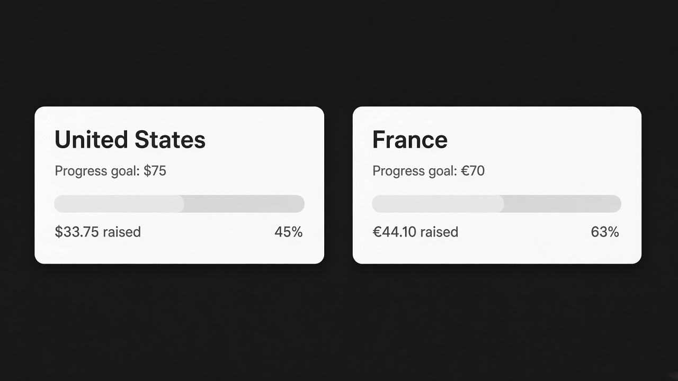Click the '€44.10' raised amount

[x=395, y=232]
